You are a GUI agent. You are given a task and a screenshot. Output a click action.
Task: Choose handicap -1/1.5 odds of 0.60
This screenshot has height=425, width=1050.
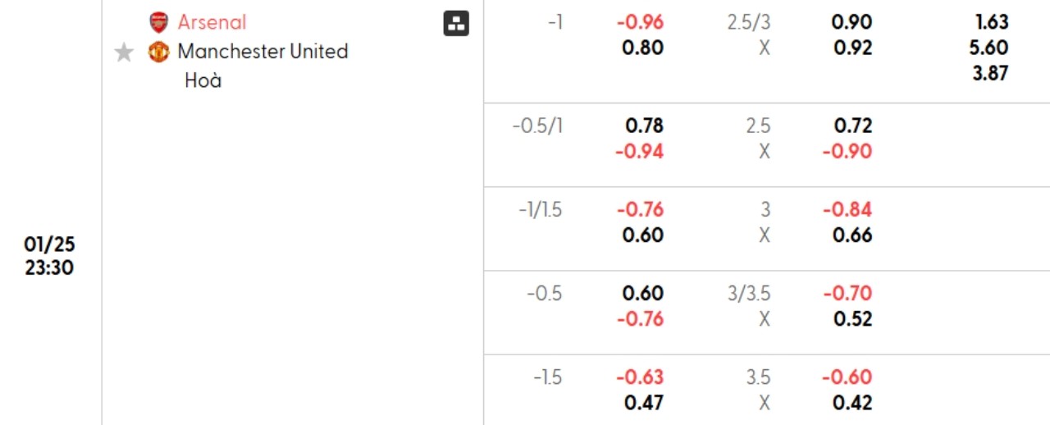pyautogui.click(x=642, y=235)
